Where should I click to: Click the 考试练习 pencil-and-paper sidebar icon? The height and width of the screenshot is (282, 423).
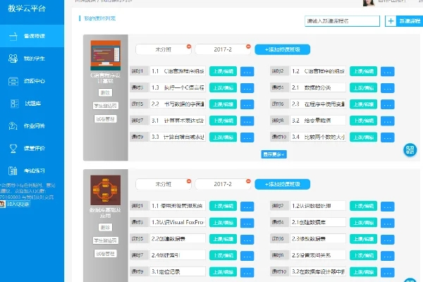13,171
